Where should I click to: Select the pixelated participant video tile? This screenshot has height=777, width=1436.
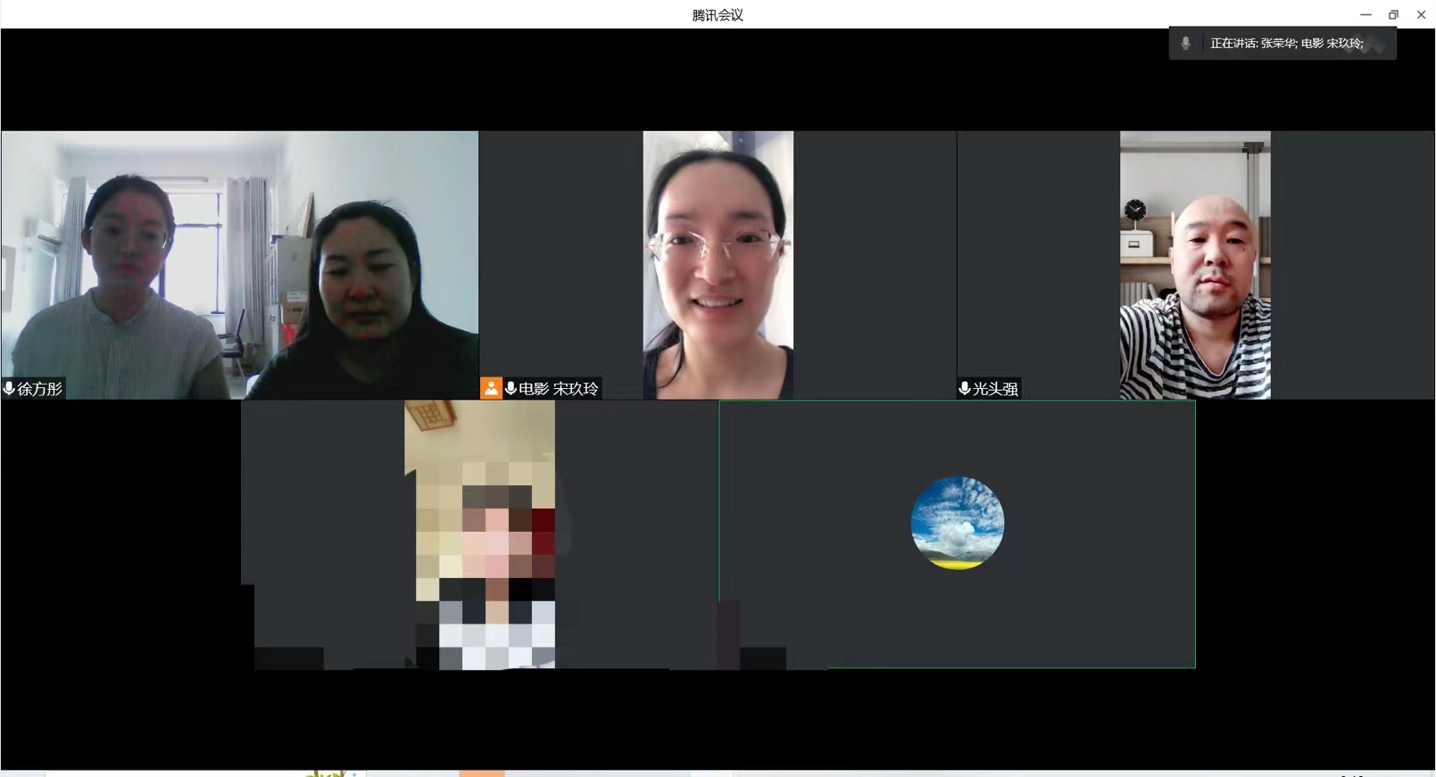coord(479,534)
